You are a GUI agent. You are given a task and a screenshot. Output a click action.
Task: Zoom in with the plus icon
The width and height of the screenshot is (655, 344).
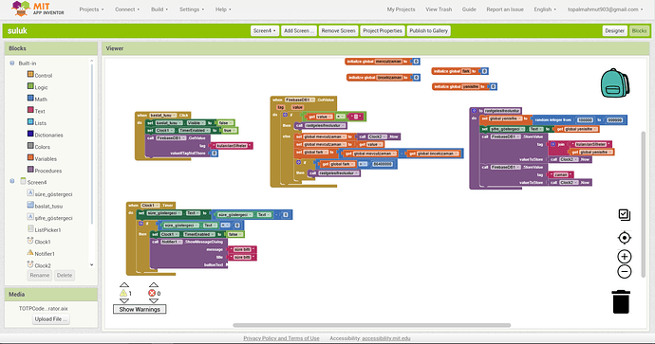(x=624, y=257)
